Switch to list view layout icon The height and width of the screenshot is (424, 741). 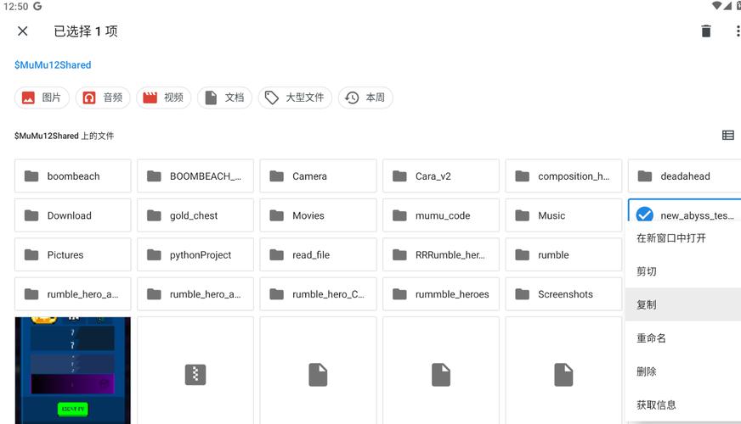727,135
